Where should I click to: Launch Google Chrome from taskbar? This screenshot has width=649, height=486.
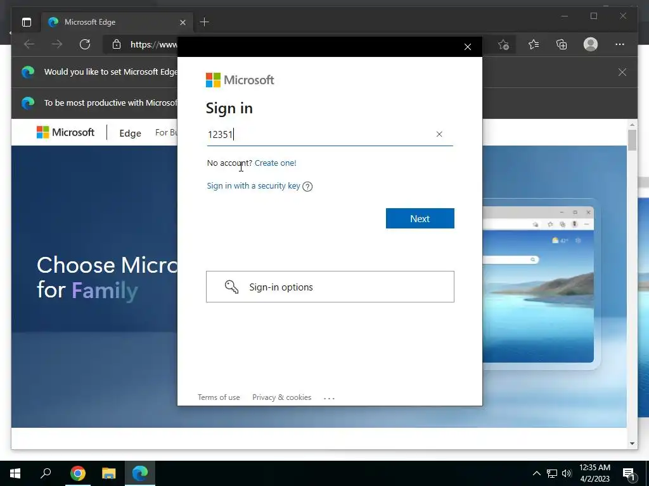[x=77, y=473]
